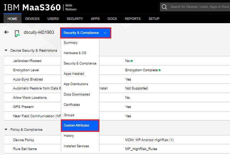Click the Not Supported value
The image size is (230, 155).
[136, 88]
